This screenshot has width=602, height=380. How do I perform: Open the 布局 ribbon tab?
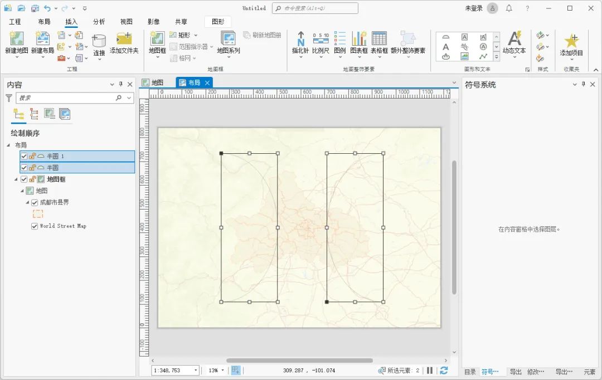click(x=44, y=22)
